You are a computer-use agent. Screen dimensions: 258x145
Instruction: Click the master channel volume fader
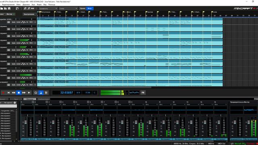click(248, 122)
